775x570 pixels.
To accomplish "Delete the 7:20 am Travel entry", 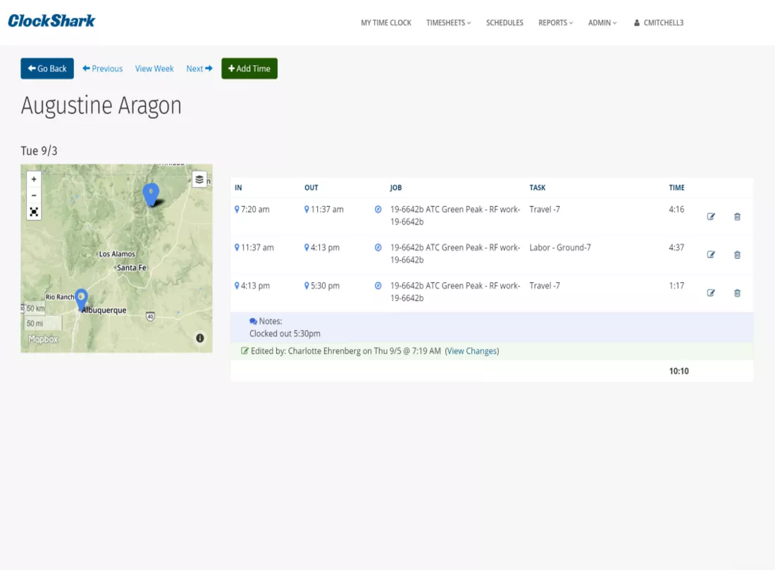I will pyautogui.click(x=737, y=217).
